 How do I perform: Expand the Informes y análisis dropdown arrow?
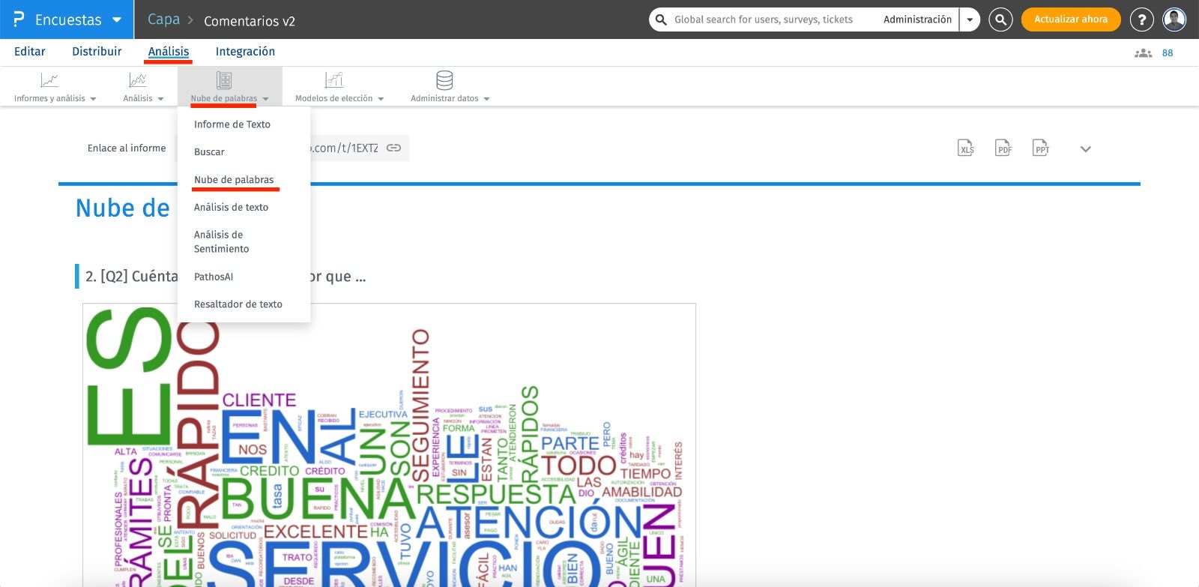[93, 99]
